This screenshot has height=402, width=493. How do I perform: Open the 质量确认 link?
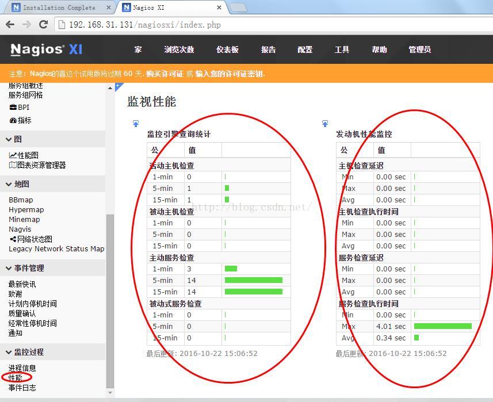point(22,313)
